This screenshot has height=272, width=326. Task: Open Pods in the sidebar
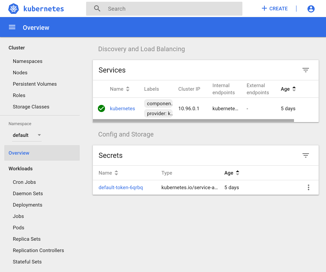(19, 228)
